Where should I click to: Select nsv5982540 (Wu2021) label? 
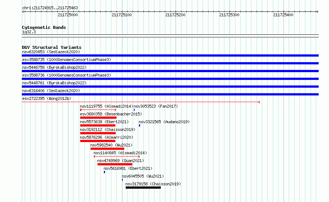click(x=111, y=145)
